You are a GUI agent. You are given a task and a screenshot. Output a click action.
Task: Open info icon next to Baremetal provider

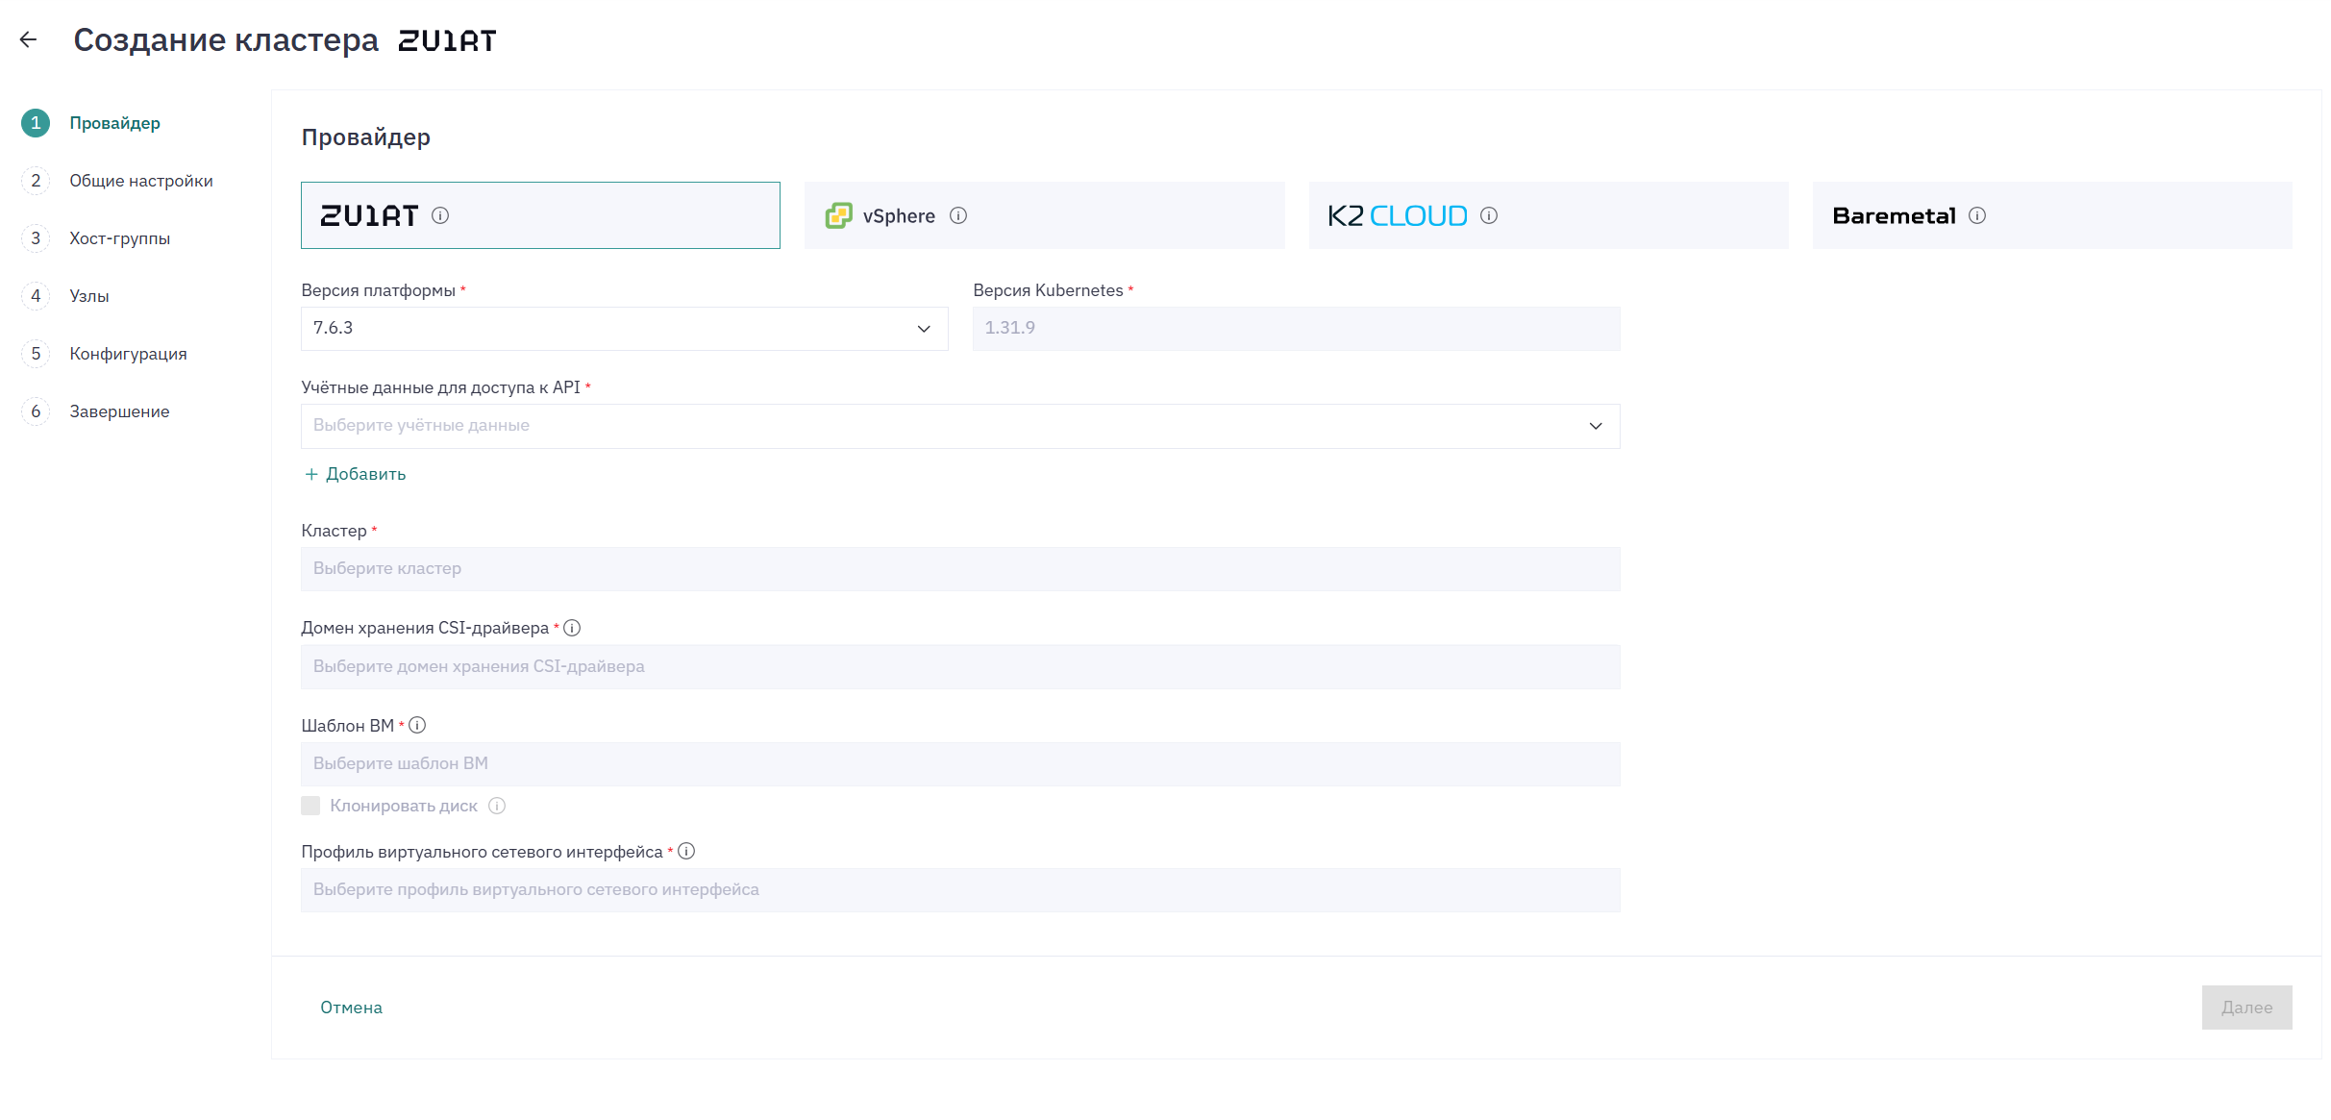coord(1977,215)
